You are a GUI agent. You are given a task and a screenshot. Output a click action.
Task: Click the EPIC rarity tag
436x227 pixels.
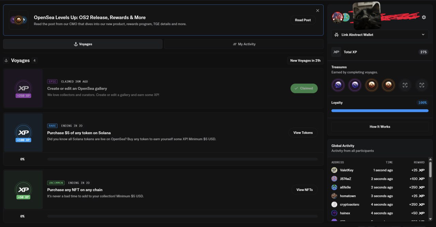tap(52, 82)
